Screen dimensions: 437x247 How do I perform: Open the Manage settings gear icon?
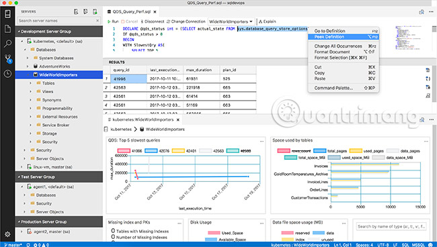point(7,234)
